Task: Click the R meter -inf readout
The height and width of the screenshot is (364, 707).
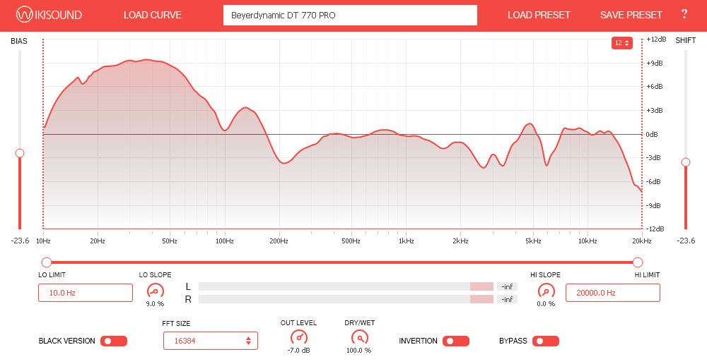Action: 507,299
